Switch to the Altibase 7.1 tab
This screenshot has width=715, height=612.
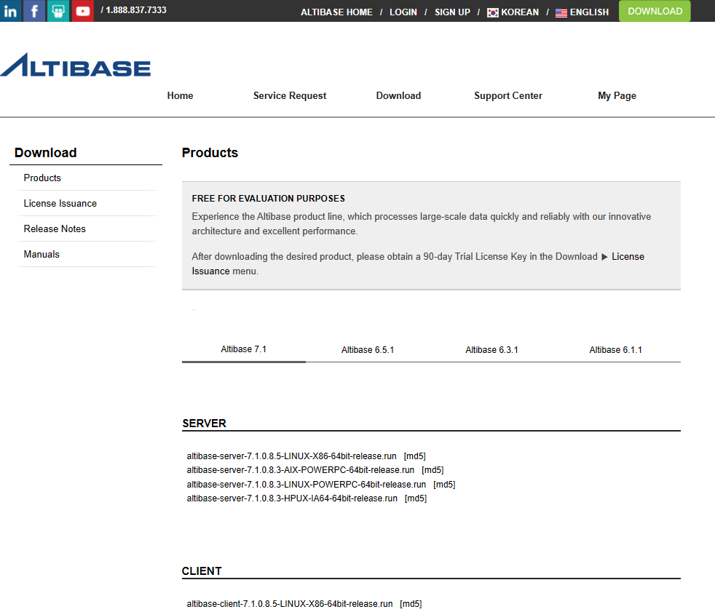(x=243, y=349)
